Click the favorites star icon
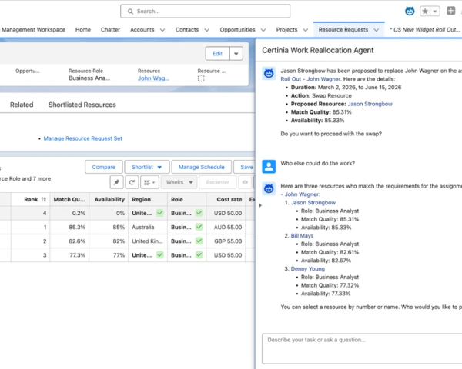 click(425, 12)
